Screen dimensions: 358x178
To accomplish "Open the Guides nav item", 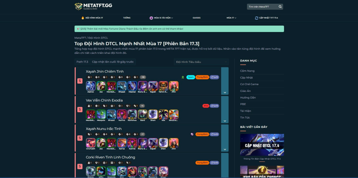I will tap(197, 18).
